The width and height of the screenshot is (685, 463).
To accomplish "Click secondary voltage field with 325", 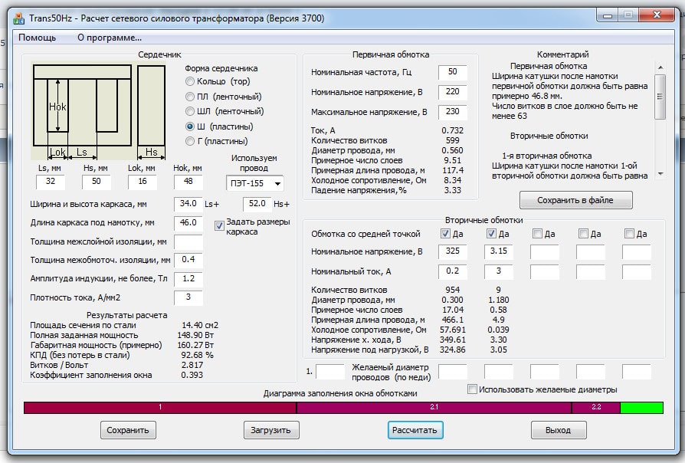I will pyautogui.click(x=453, y=251).
